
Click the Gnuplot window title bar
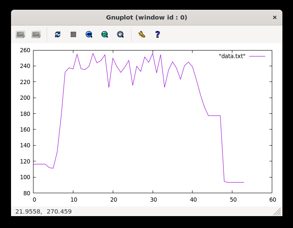tap(146, 17)
